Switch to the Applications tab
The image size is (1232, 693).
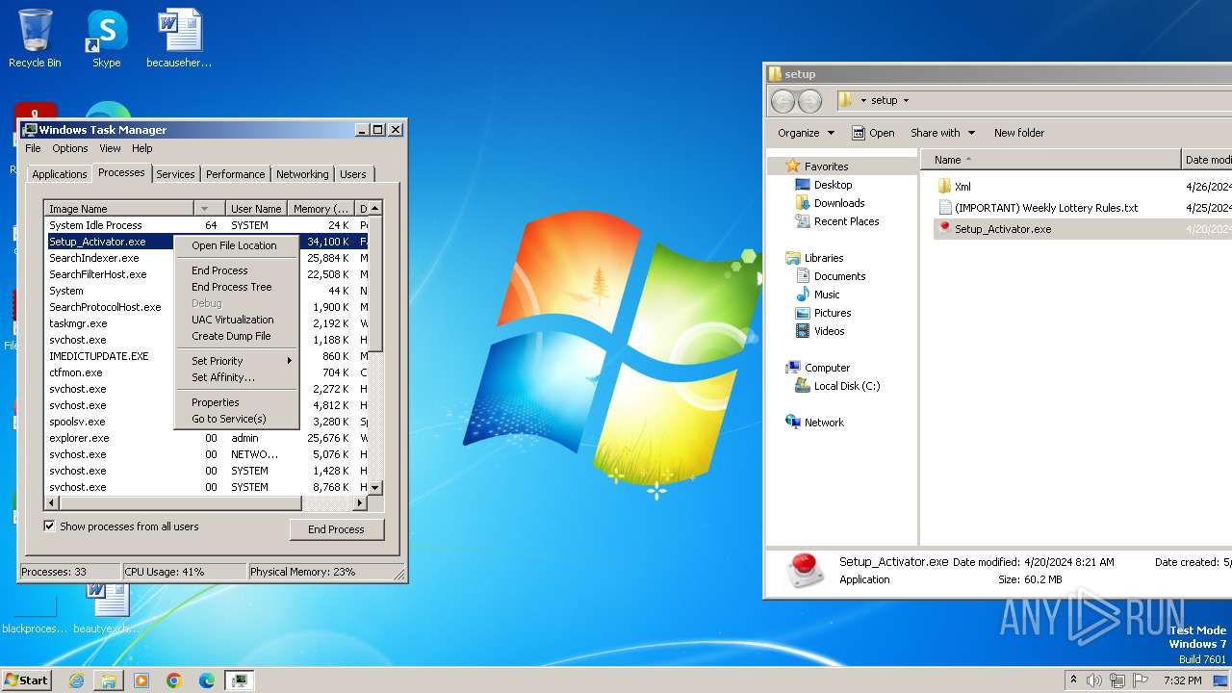click(59, 174)
